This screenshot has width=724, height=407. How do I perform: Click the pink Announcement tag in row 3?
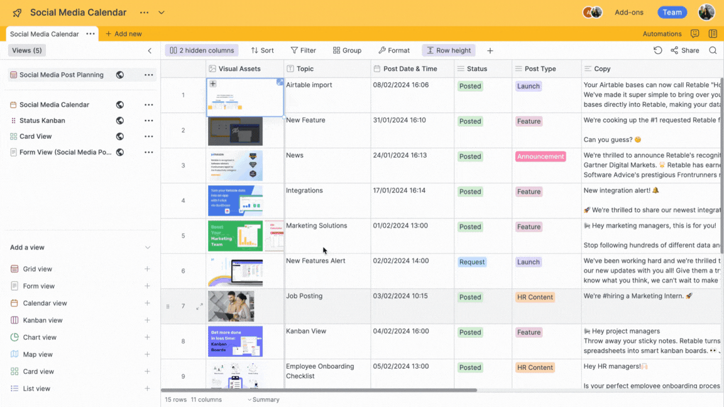pyautogui.click(x=540, y=156)
